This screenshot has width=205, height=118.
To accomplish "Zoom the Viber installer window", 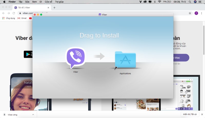I will (x=41, y=14).
